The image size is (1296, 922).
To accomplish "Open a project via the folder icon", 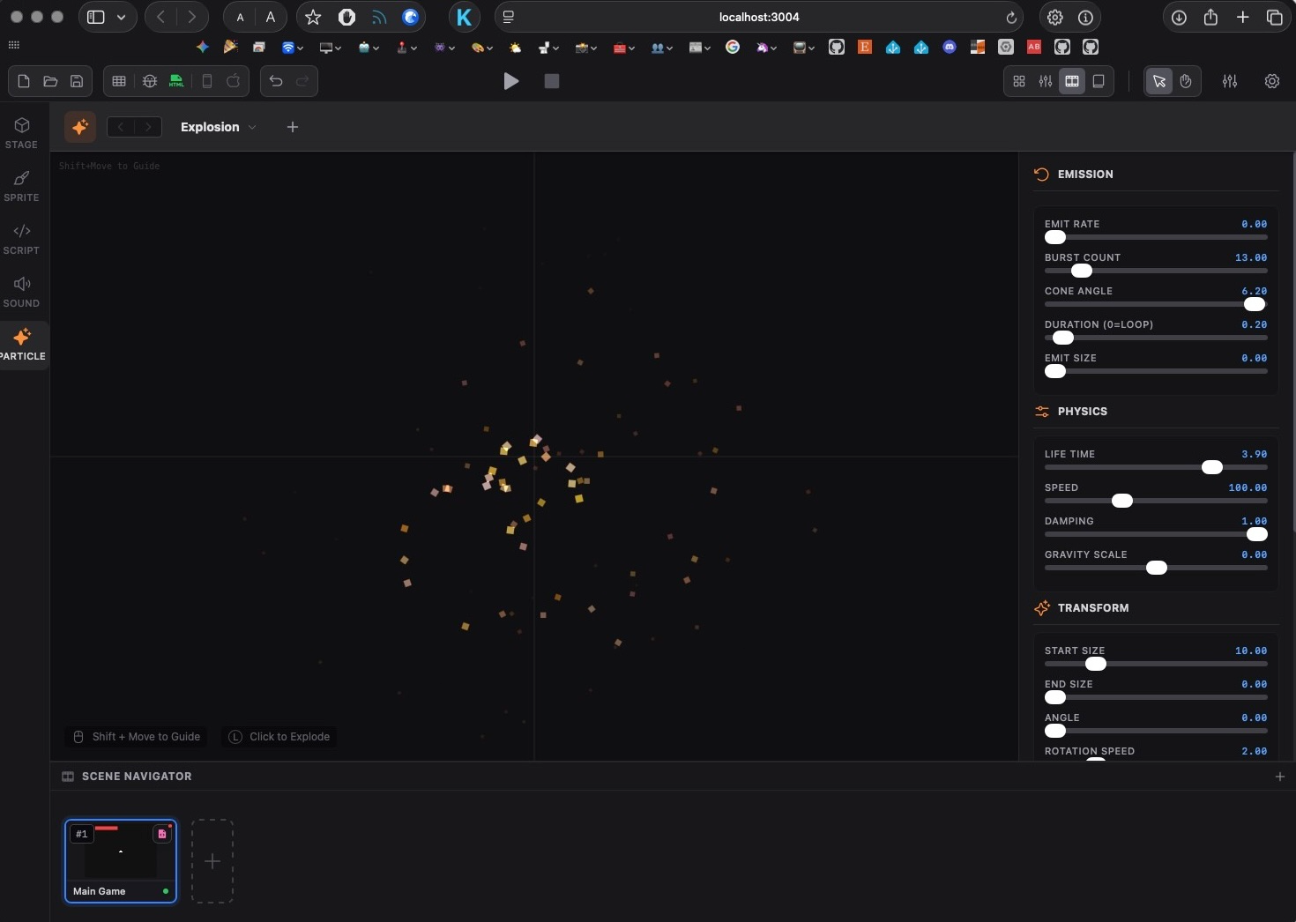I will pyautogui.click(x=50, y=81).
